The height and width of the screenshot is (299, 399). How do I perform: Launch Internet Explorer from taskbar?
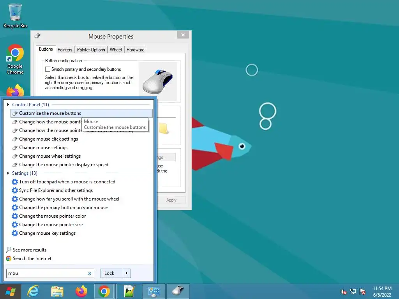coord(33,291)
